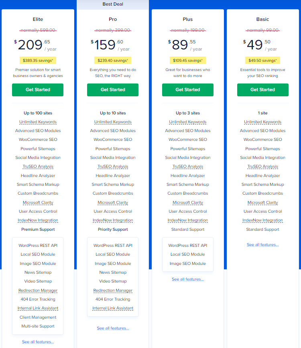The width and height of the screenshot is (301, 348).
Task: Click Redirection Manager in the Elite feature box
Action: coord(38,291)
